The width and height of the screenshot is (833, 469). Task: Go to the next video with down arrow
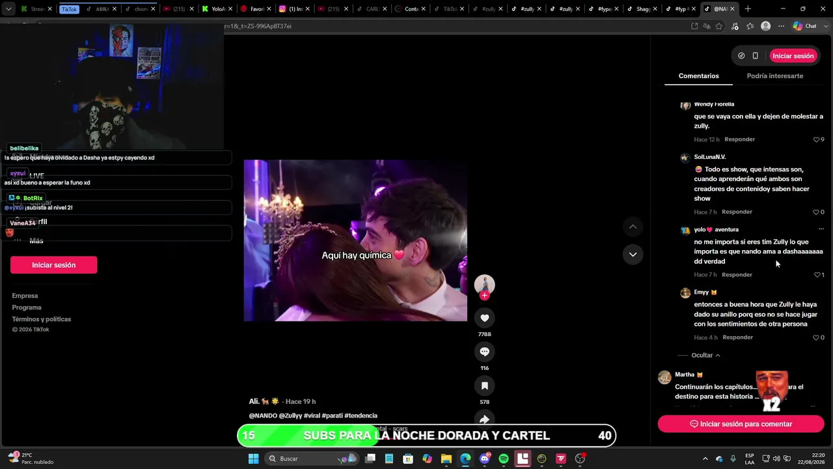tap(633, 254)
